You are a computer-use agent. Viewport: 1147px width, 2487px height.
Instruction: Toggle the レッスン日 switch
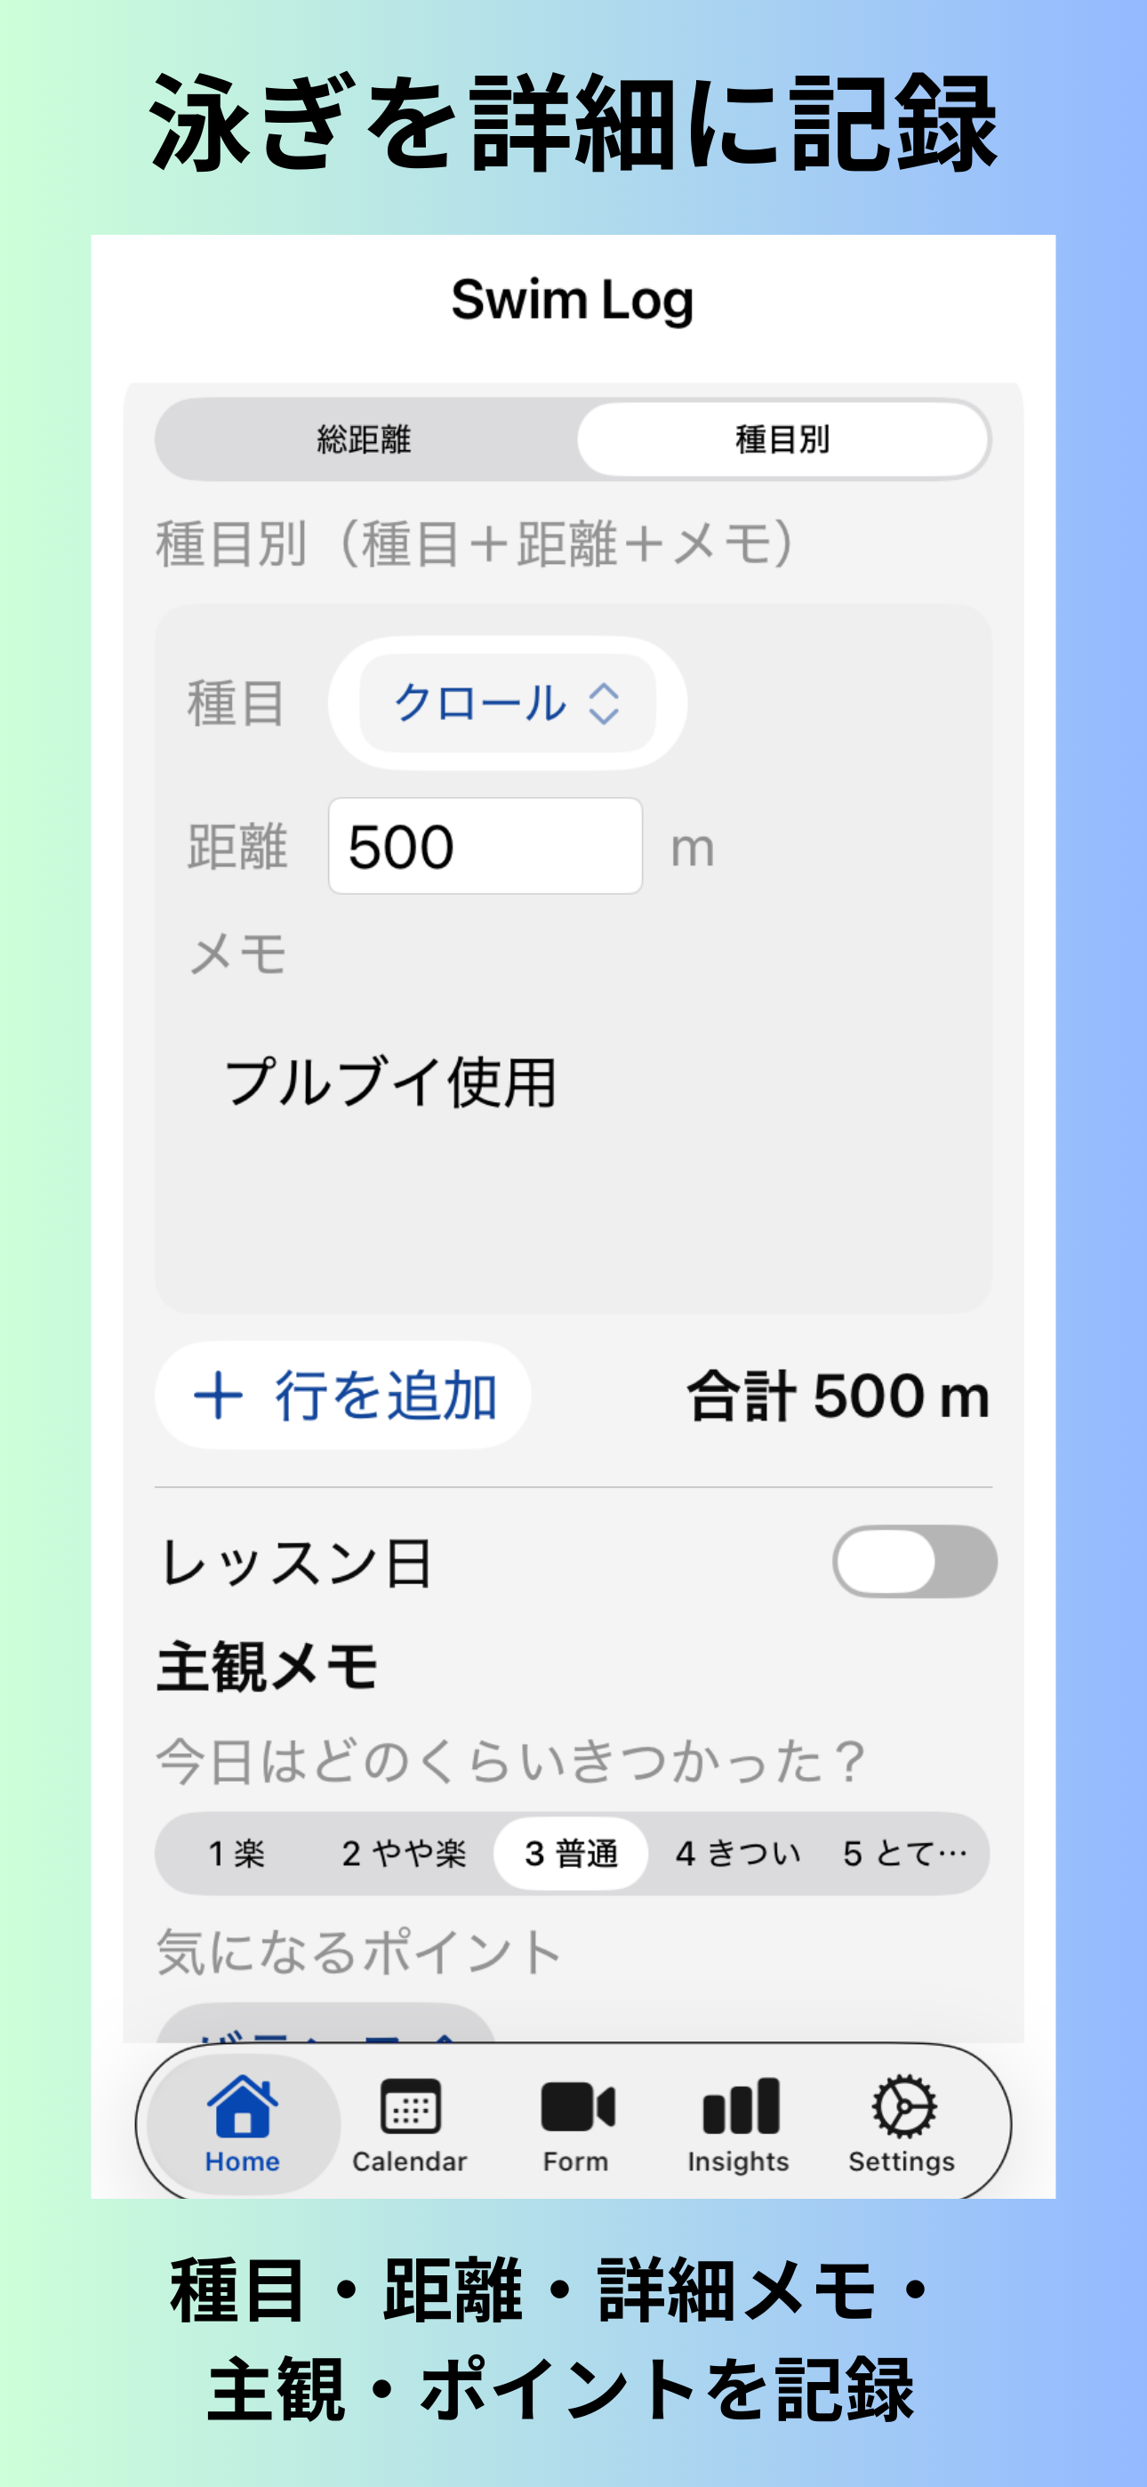[913, 1561]
